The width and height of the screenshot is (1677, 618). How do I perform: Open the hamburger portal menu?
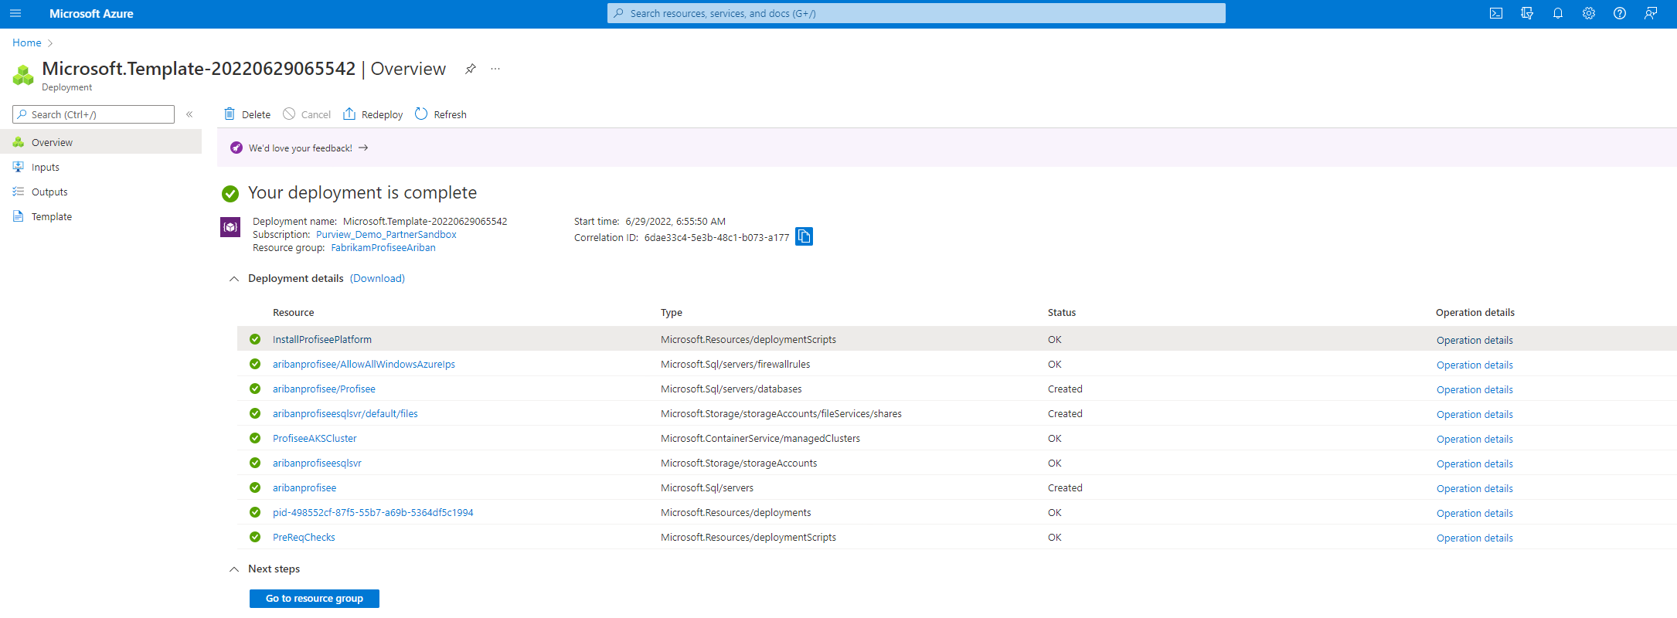(x=15, y=13)
